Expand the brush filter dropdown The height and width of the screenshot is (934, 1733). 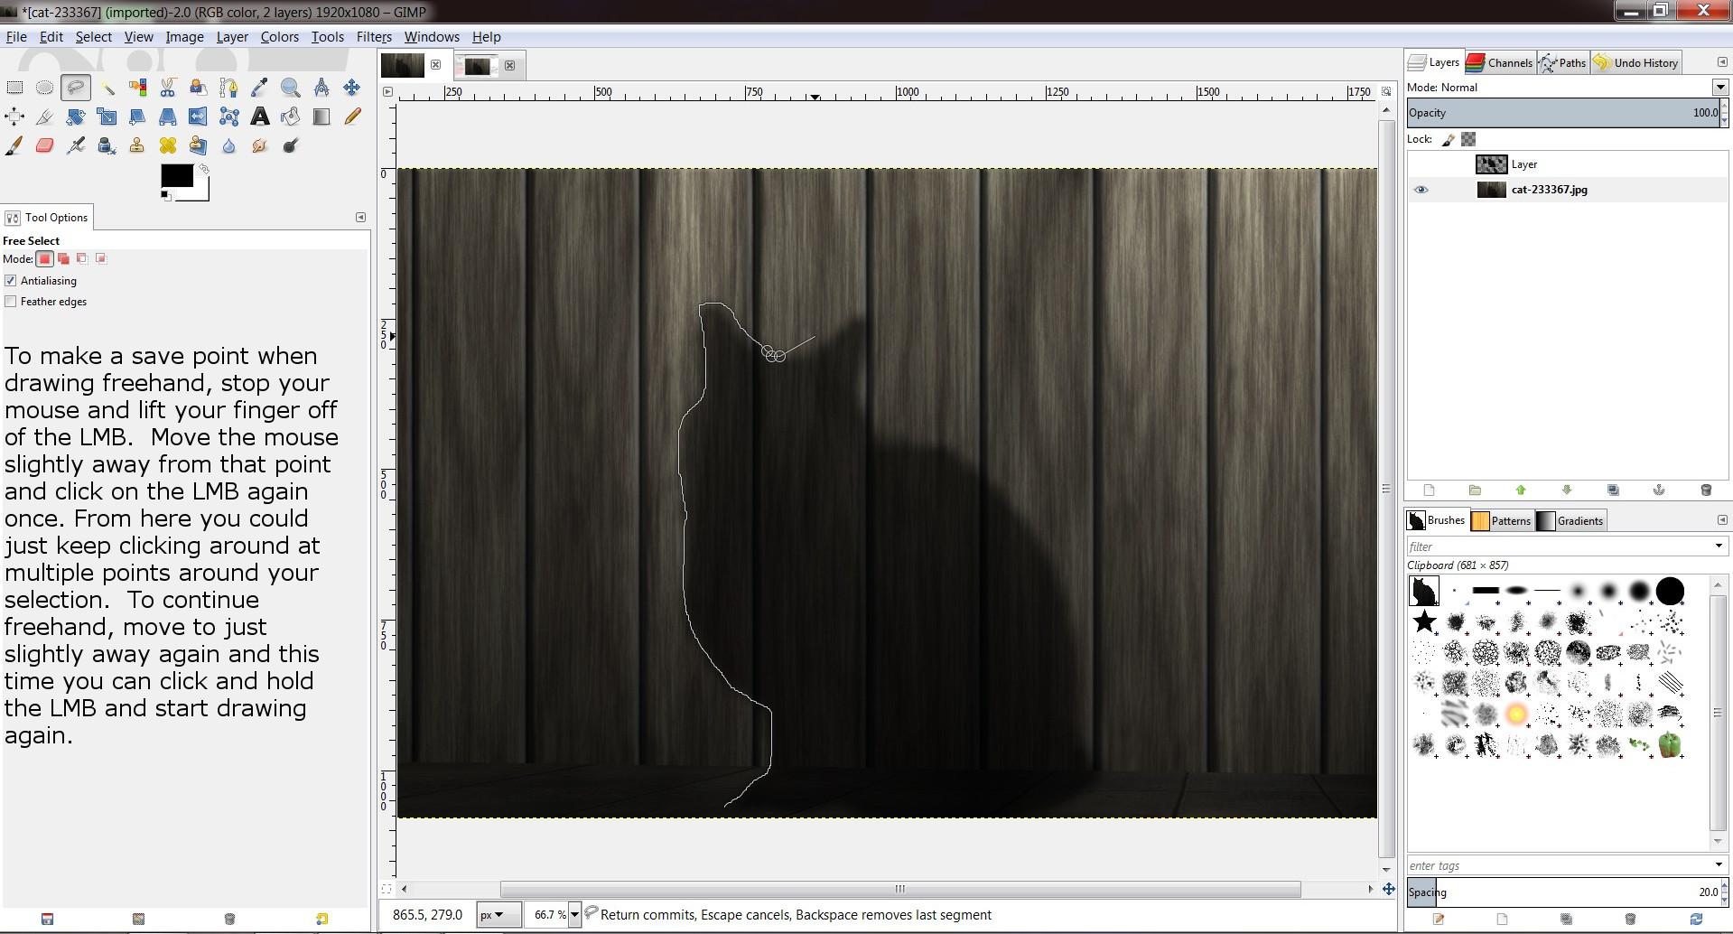pyautogui.click(x=1718, y=546)
